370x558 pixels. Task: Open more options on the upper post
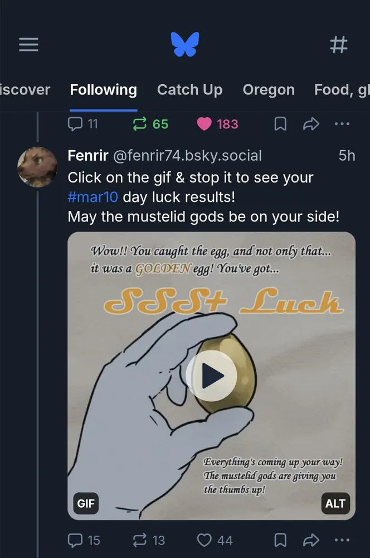coord(342,124)
